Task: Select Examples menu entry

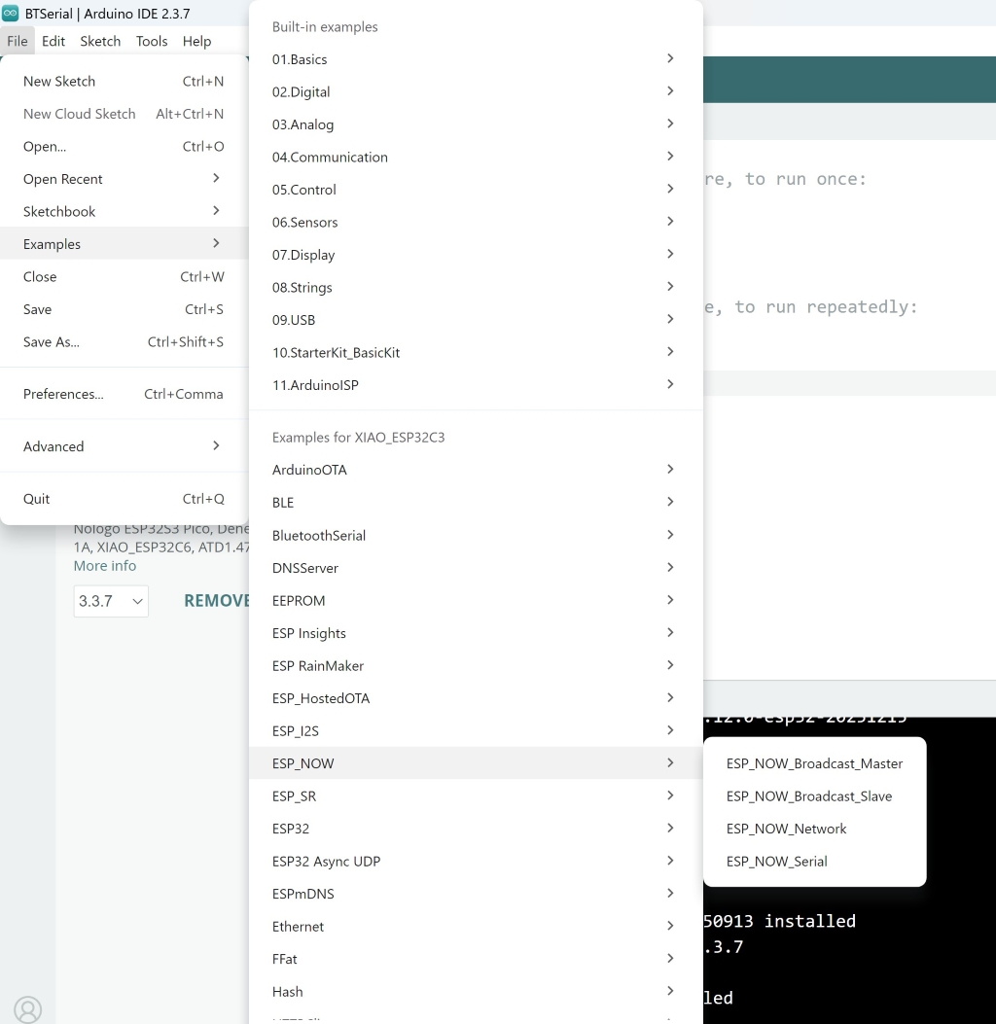Action: (124, 243)
